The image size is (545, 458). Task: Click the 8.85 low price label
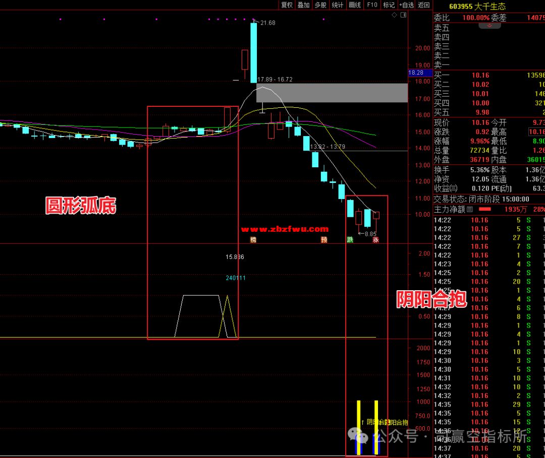[370, 234]
